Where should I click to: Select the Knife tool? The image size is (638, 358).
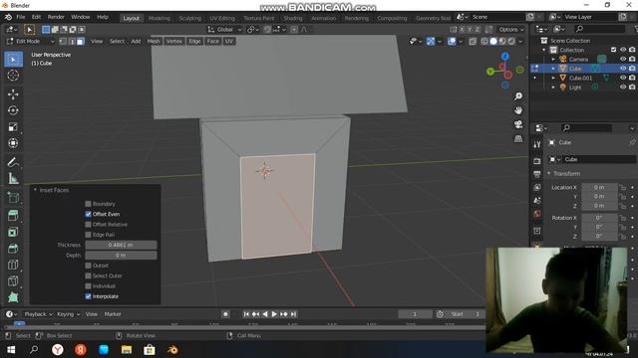[x=13, y=280]
